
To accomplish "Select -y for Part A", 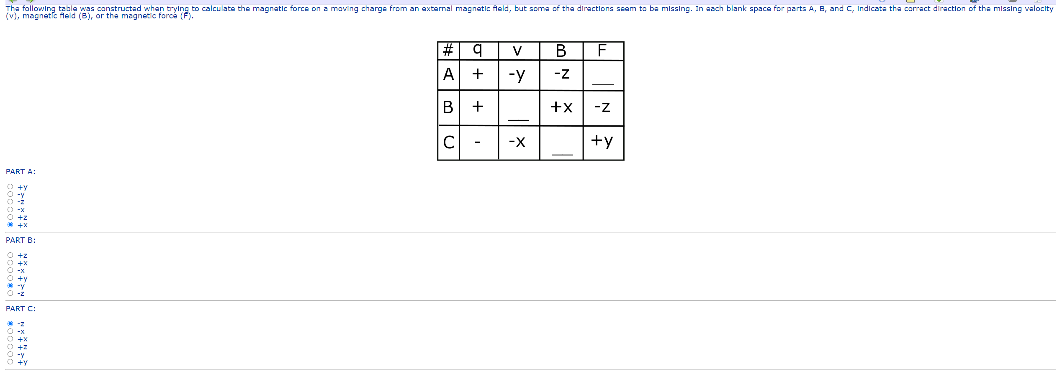I will [10, 194].
